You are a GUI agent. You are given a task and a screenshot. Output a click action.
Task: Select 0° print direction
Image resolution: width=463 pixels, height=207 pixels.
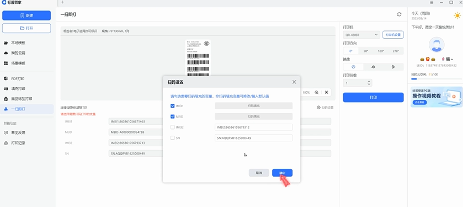[351, 51]
